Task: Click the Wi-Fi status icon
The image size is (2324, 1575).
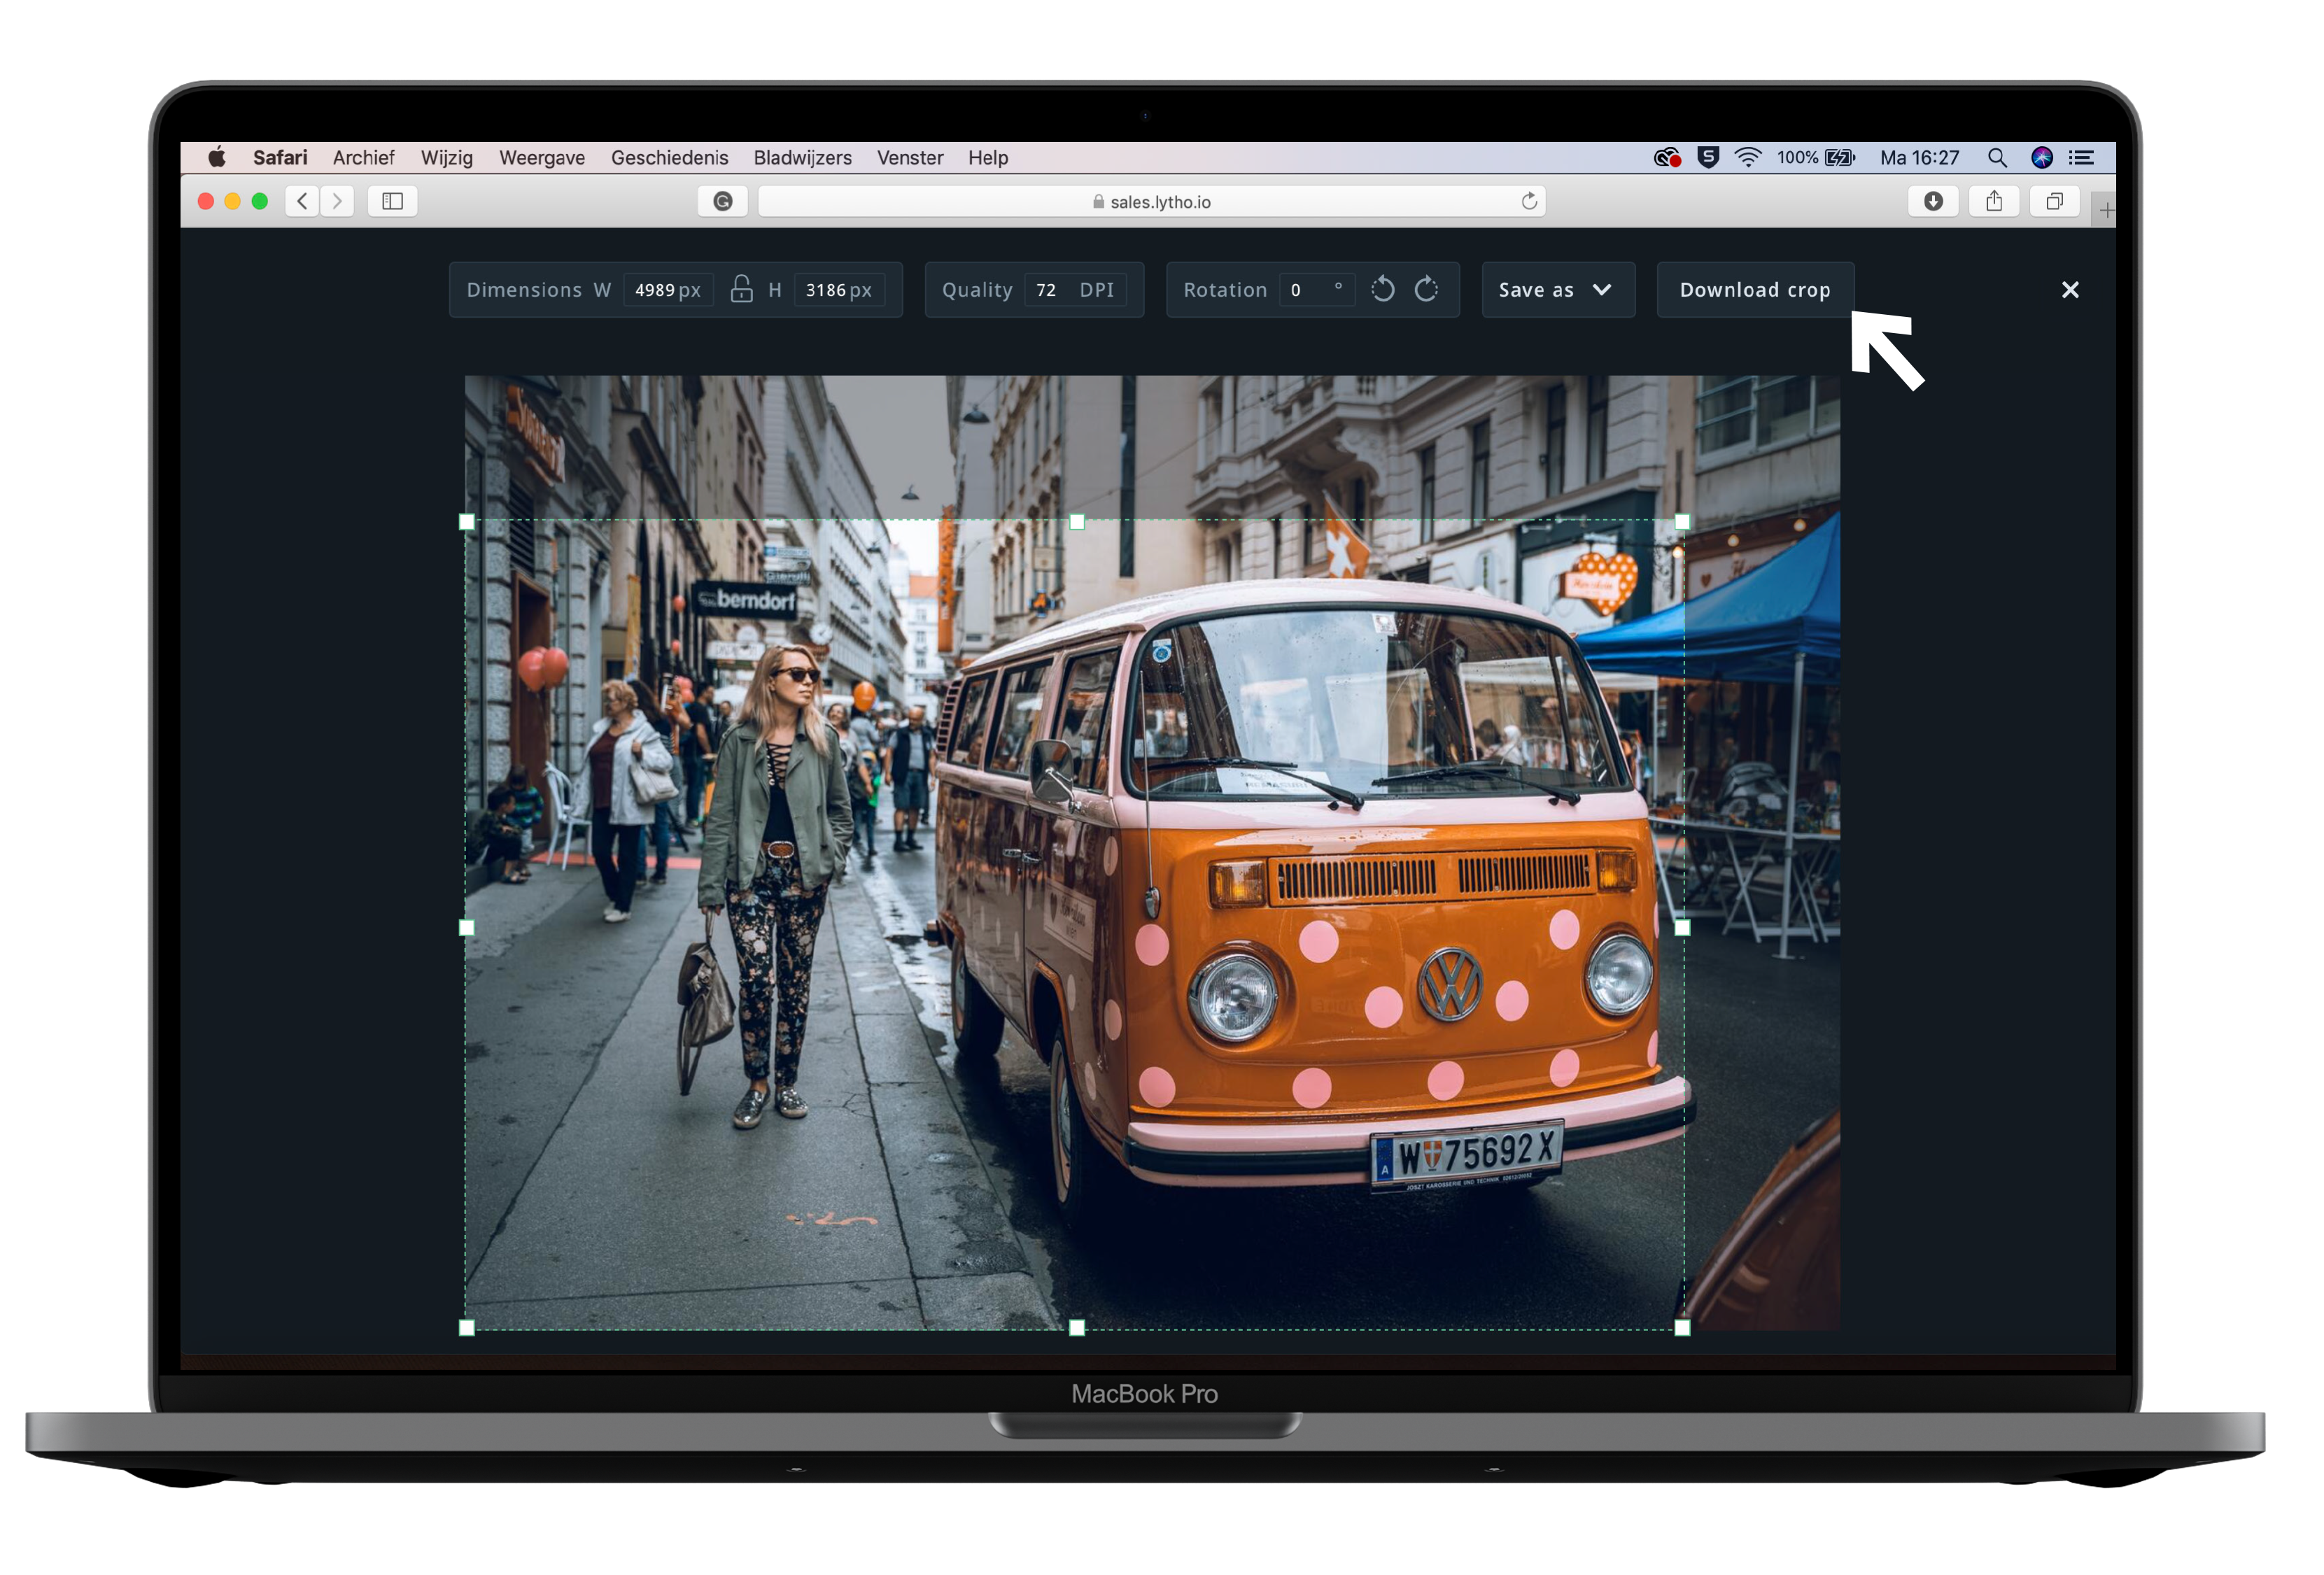Action: 1748,157
